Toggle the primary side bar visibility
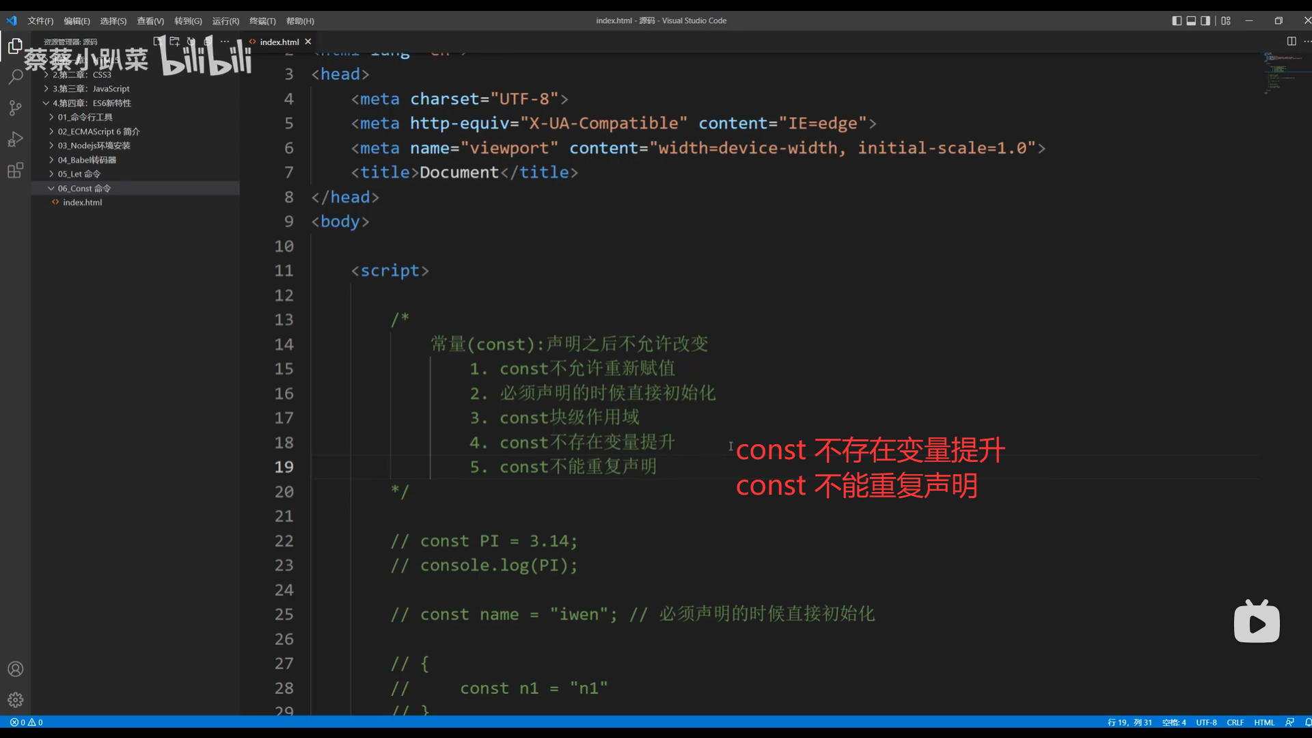The height and width of the screenshot is (738, 1312). coord(1177,20)
